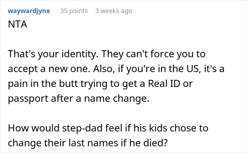Click the word "passport" in the comment
This screenshot has height=153, width=247.
28,99
